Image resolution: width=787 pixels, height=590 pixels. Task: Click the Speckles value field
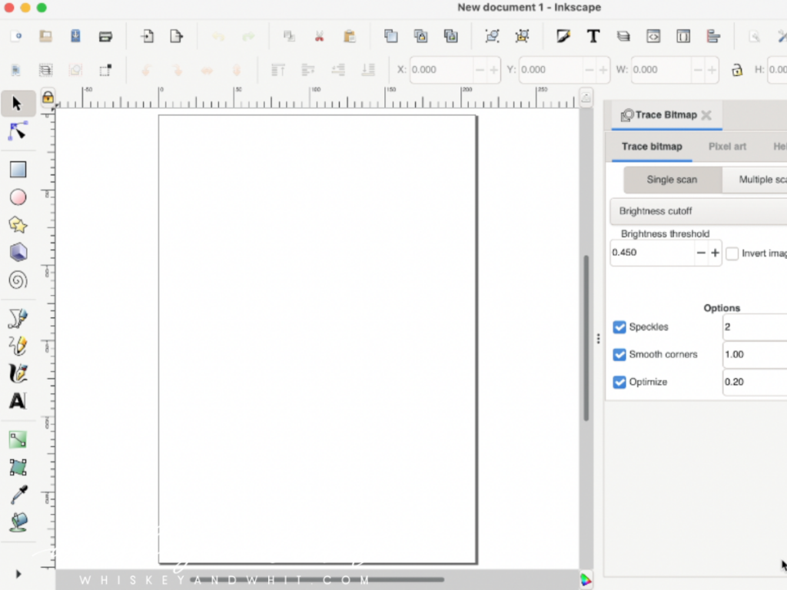[755, 327]
